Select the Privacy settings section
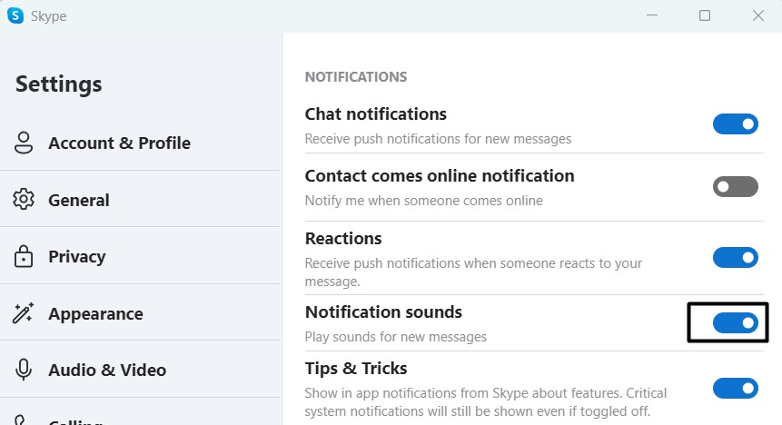The height and width of the screenshot is (425, 782). click(77, 257)
